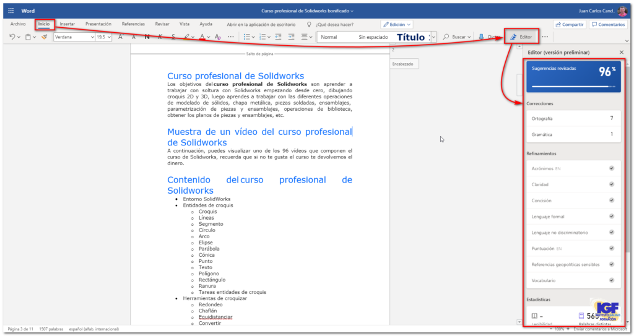The image size is (634, 336).
Task: Collapse the ribbon with chevron
Action: pyautogui.click(x=627, y=41)
